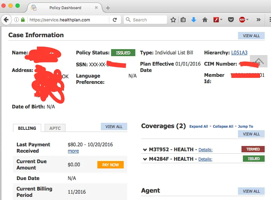Open the bookmarks list icon
The width and height of the screenshot is (271, 200).
pos(183,20)
